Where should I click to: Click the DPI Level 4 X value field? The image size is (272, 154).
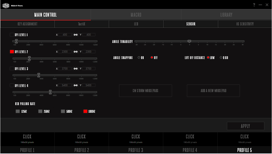65,85
